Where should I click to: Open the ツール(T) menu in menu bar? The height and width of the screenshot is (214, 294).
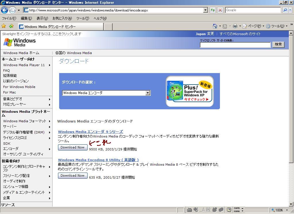point(83,18)
